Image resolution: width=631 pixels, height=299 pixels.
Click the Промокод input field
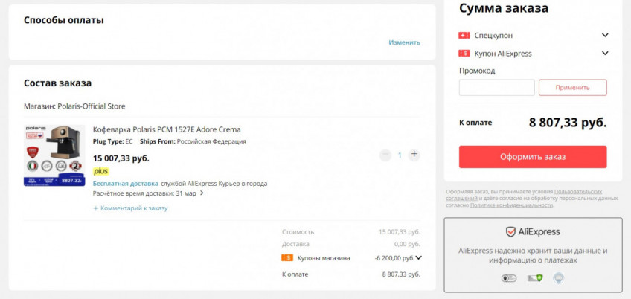(496, 88)
